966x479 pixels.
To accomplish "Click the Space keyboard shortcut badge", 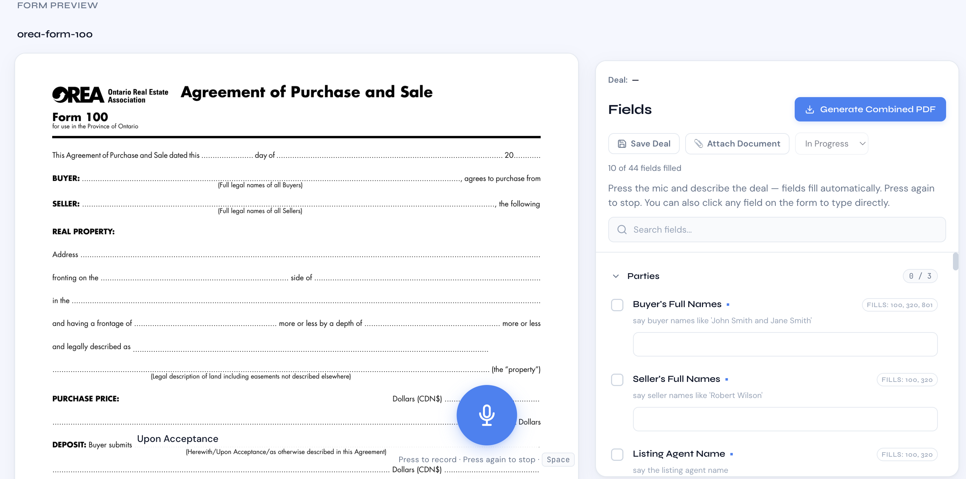I will (557, 459).
